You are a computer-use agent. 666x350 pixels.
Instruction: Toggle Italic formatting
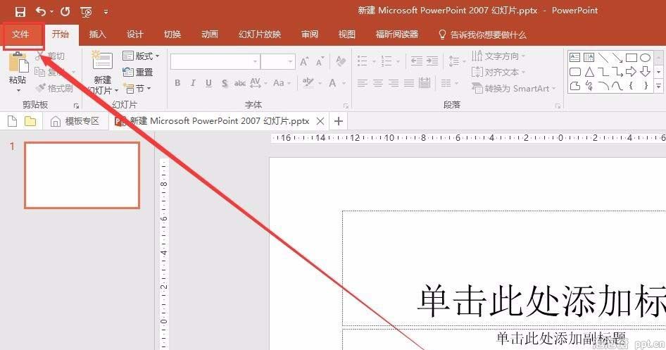[194, 83]
